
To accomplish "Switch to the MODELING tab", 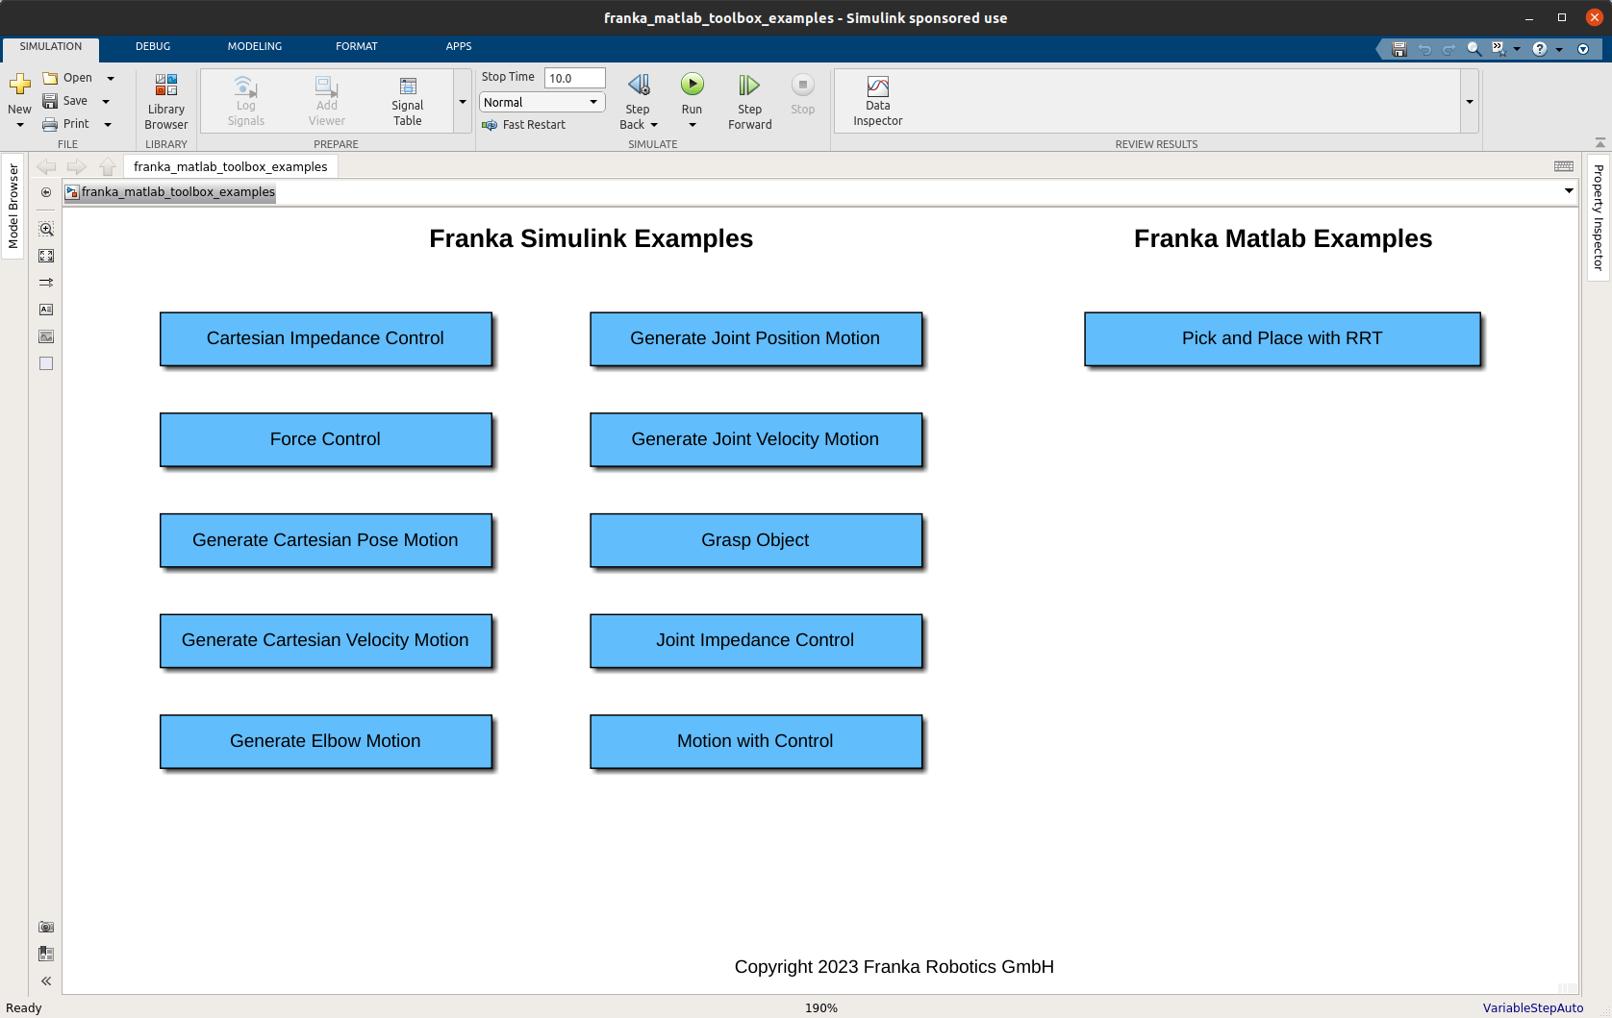I will point(255,46).
